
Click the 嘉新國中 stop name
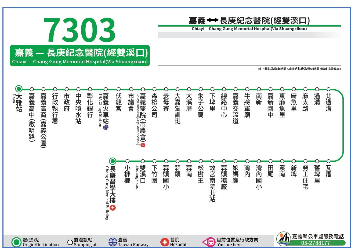tap(270, 106)
